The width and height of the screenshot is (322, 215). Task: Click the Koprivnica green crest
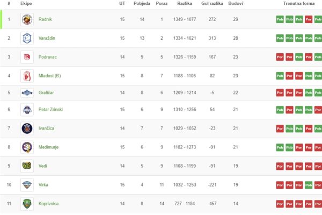(x=27, y=204)
